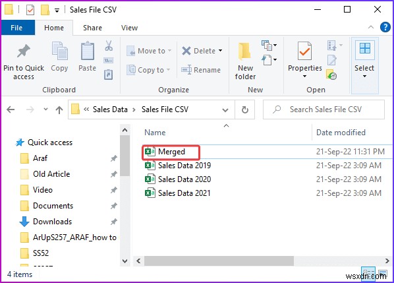Image resolution: width=394 pixels, height=283 pixels.
Task: Open the Help question mark icon
Action: tap(385, 27)
